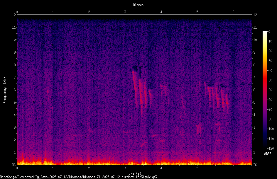Click the 3 second marker on bottom axis
277x179 pixels.
pos(125,168)
